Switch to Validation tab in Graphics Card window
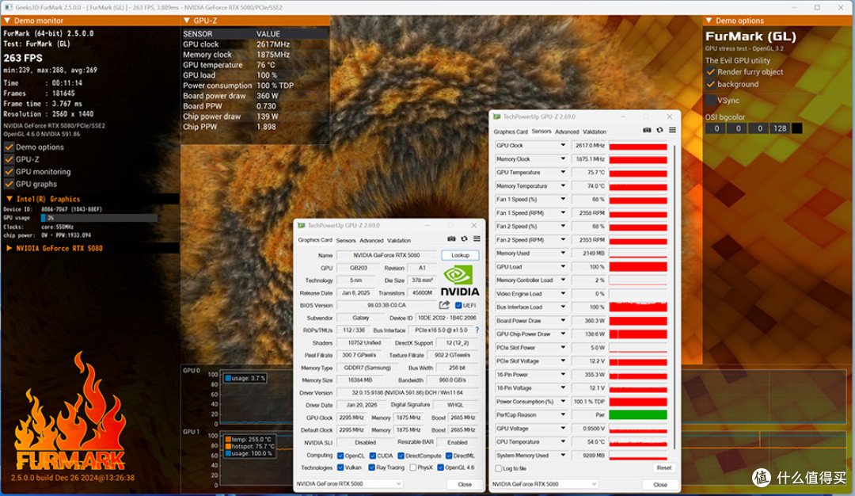The image size is (855, 496). (398, 240)
